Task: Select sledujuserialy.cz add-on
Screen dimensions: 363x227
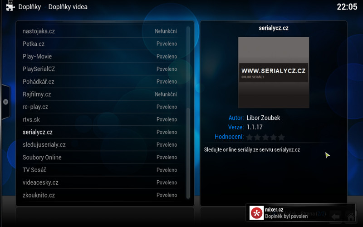Action: 100,145
